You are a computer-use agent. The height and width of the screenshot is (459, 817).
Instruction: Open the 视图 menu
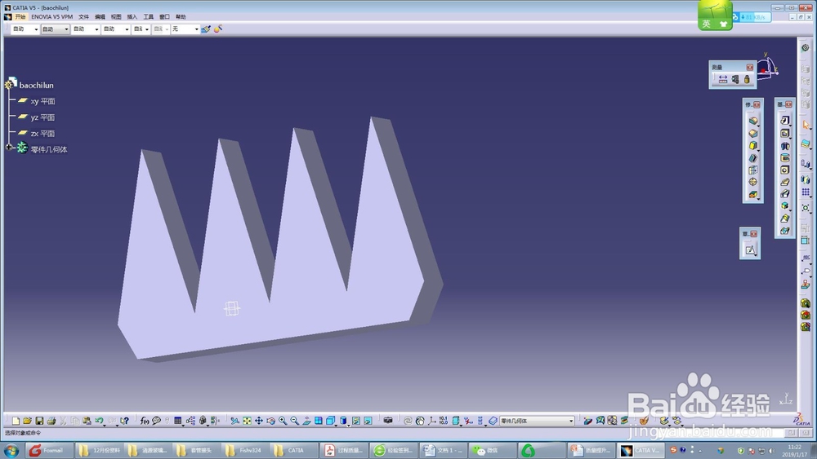coord(116,16)
